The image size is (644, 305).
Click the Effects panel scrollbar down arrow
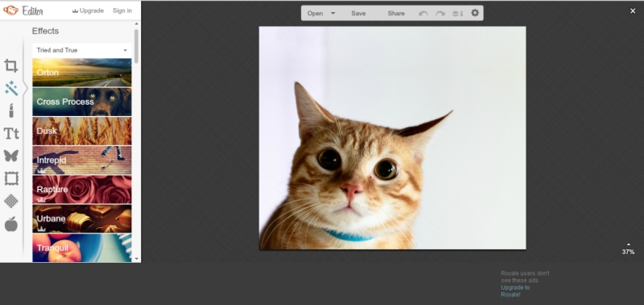pyautogui.click(x=136, y=259)
